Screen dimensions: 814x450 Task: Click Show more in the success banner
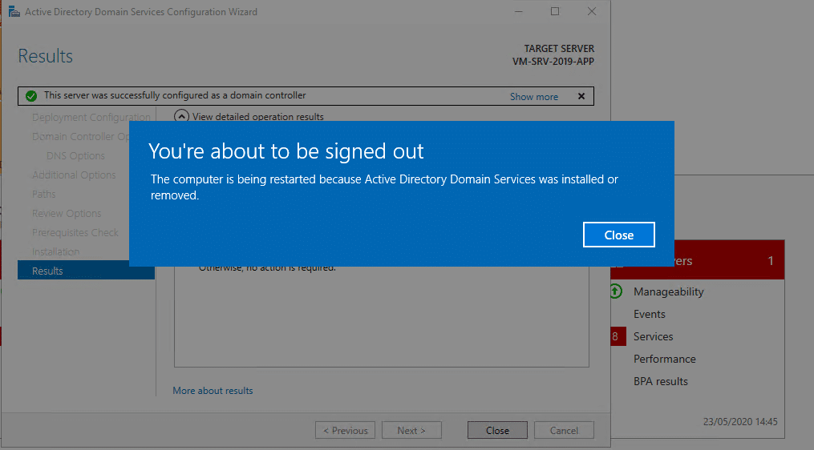[533, 96]
